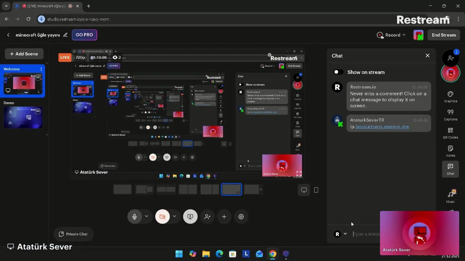Go back using arrow beside stream title
Viewport: 465px width, 261px height.
(8, 35)
